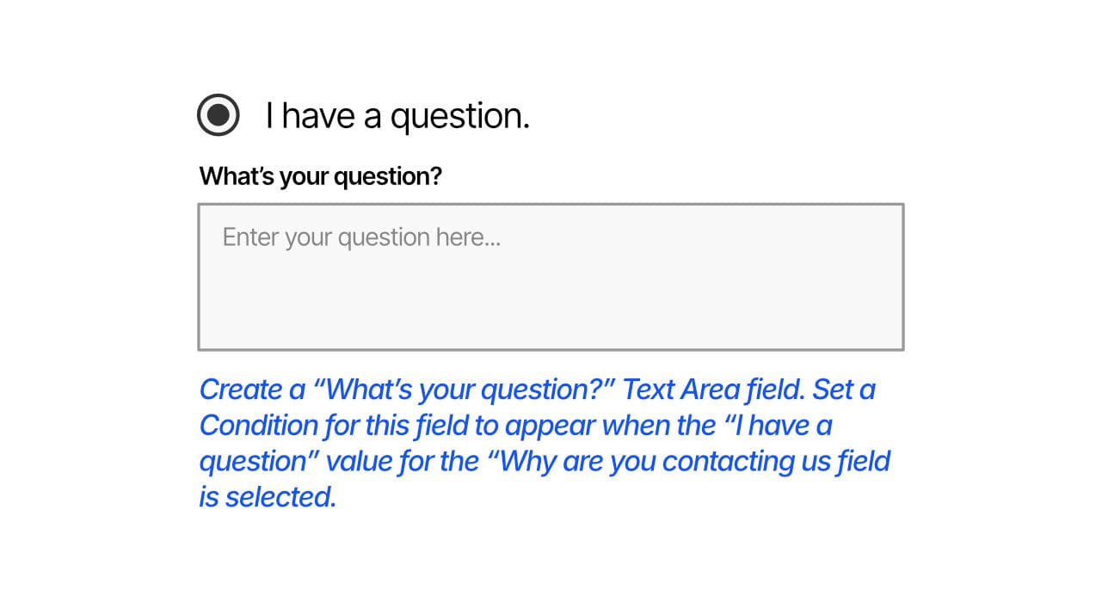Select the "I have a question." radio button
The image size is (1102, 602).
(x=218, y=114)
